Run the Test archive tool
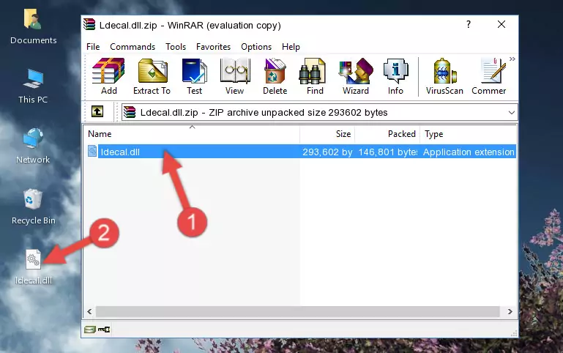The height and width of the screenshot is (353, 563). [x=194, y=76]
